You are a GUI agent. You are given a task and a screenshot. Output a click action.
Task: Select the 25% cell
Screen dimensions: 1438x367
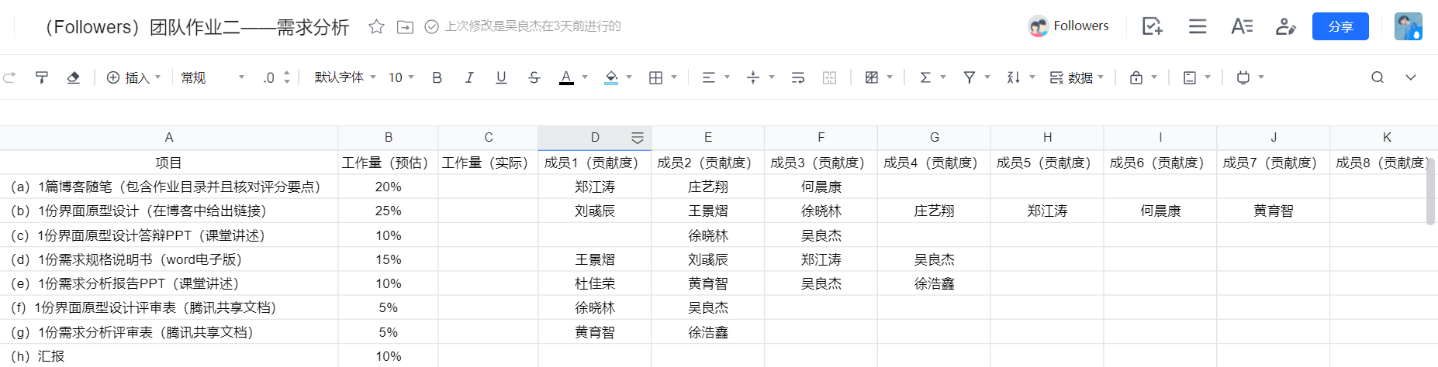point(389,211)
